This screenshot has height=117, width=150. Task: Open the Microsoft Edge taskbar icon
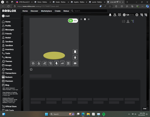tap(83, 114)
